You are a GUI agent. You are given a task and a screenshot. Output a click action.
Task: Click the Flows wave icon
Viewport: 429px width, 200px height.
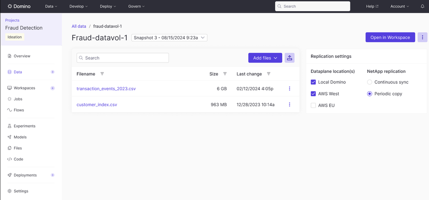coord(9,110)
